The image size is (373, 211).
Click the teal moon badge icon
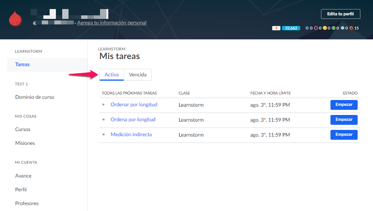(343, 28)
